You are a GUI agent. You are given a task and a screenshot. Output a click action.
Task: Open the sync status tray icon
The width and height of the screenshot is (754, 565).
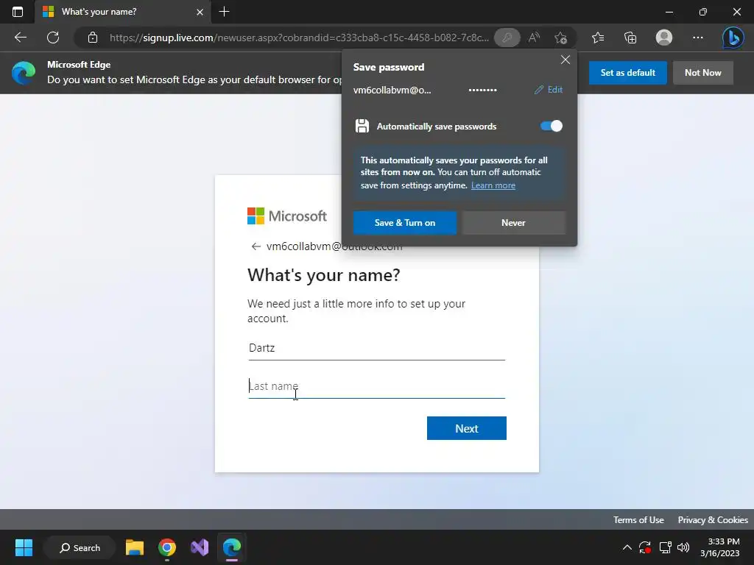coord(645,547)
